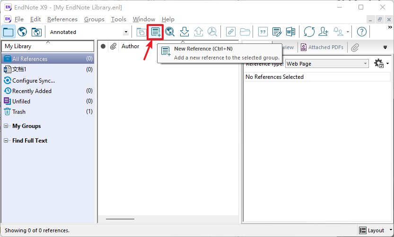Open gear settings dropdown arrow
Image resolution: width=394 pixels, height=237 pixels.
[387, 64]
